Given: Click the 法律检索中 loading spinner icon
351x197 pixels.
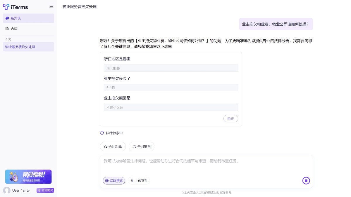Looking at the screenshot, I should pyautogui.click(x=102, y=133).
